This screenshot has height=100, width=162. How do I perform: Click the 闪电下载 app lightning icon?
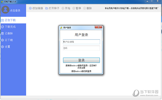tap(2, 2)
